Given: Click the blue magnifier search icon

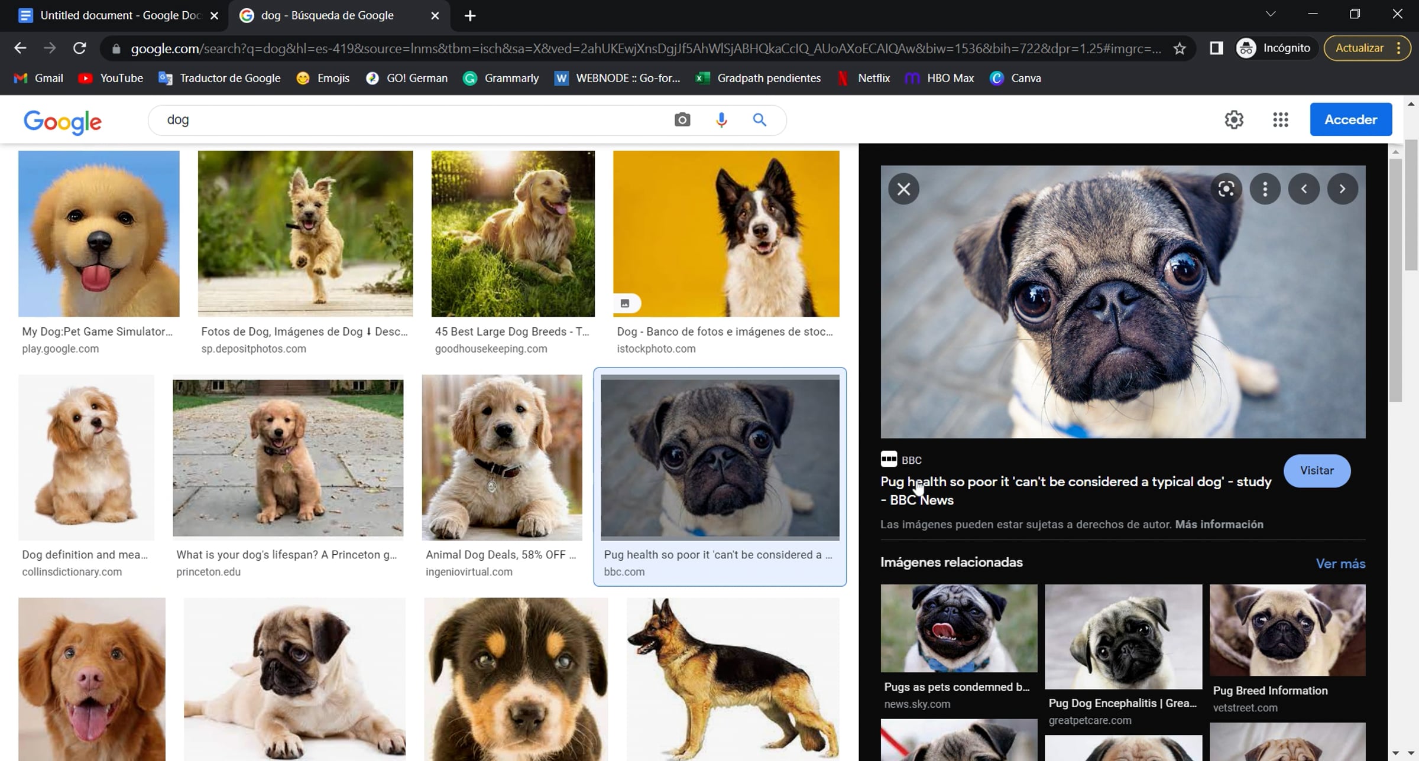Looking at the screenshot, I should click(x=760, y=120).
